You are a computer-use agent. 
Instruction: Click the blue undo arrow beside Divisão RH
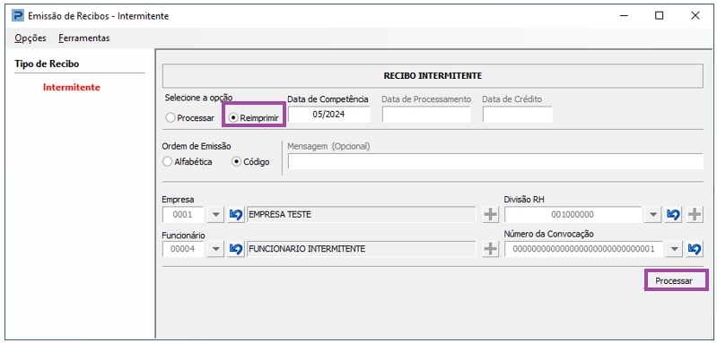point(673,214)
